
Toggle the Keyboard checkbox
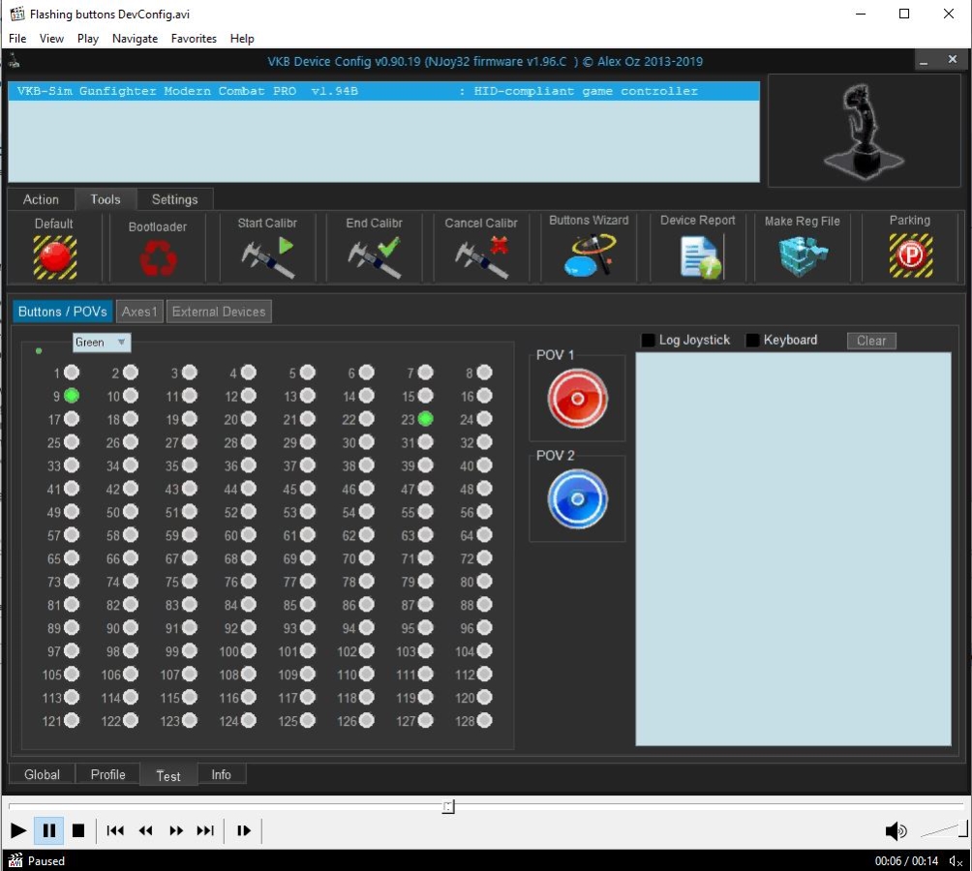753,341
